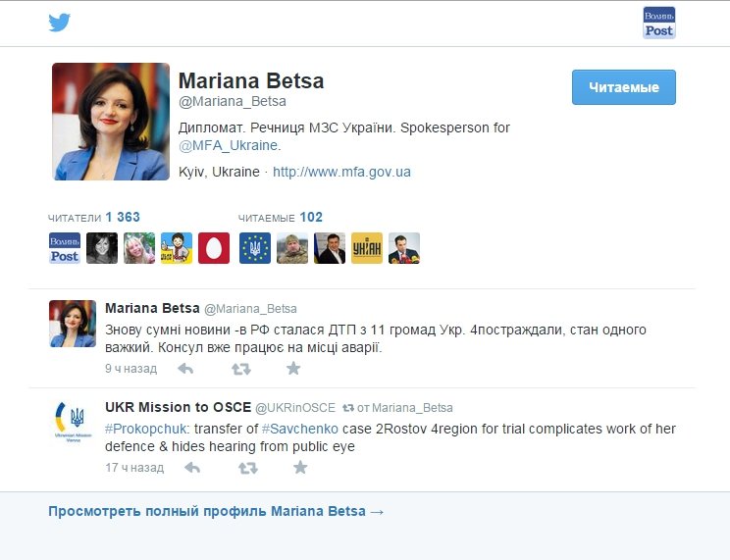730x560 pixels.
Task: Reply to the UKR Mission to OSCE tweet
Action: coord(192,468)
